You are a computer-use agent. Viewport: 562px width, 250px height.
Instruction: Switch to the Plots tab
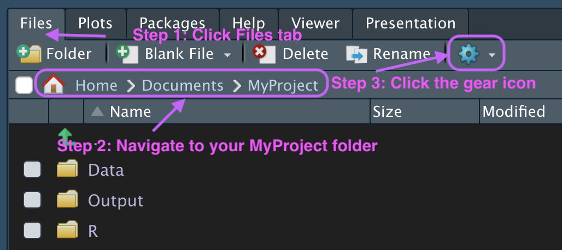tap(95, 23)
